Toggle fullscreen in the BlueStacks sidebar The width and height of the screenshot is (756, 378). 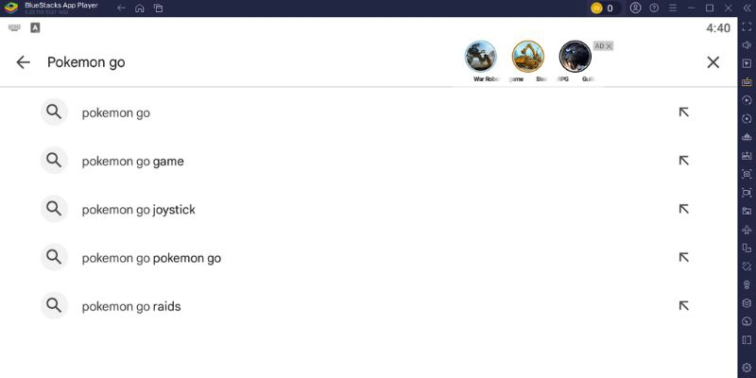[747, 27]
